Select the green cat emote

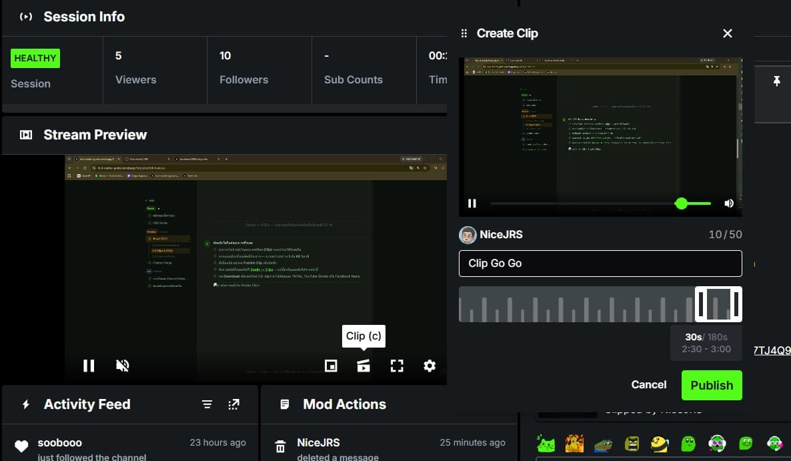[x=546, y=444]
